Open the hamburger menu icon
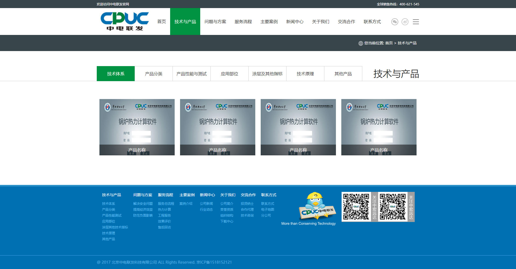The height and width of the screenshot is (269, 516). pyautogui.click(x=416, y=22)
